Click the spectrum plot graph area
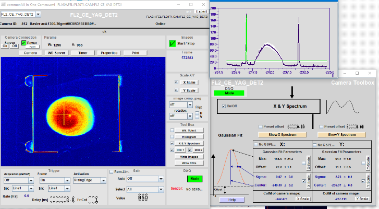 click(x=274, y=37)
